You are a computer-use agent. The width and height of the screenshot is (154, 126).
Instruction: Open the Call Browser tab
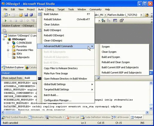(120, 117)
